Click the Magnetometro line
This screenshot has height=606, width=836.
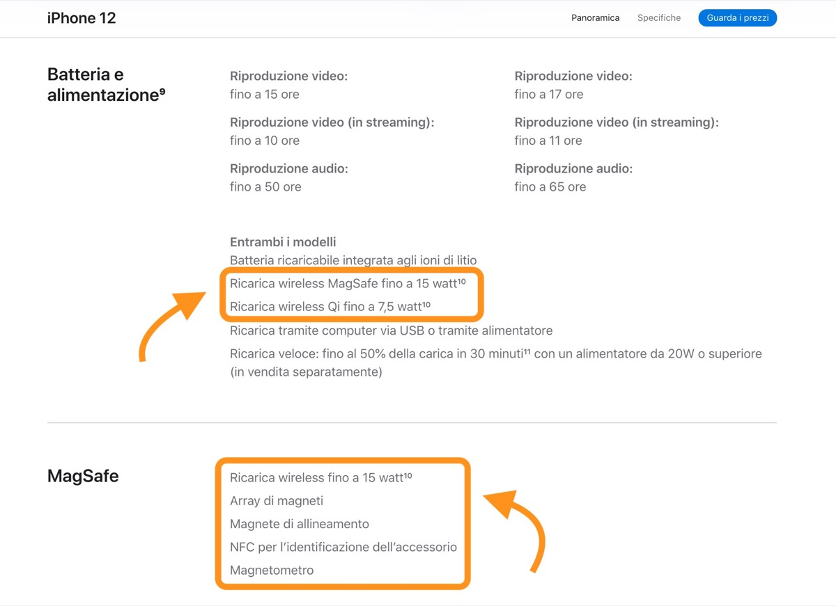pyautogui.click(x=272, y=571)
